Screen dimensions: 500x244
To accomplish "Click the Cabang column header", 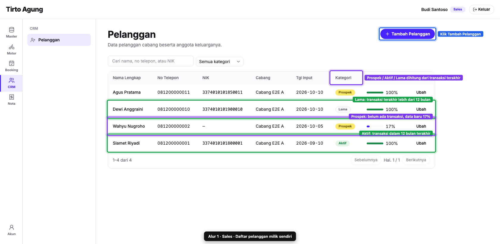I will [x=263, y=78].
